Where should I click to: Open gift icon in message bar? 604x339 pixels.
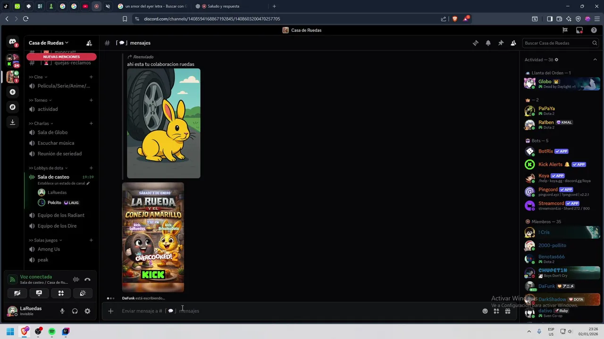point(508,311)
